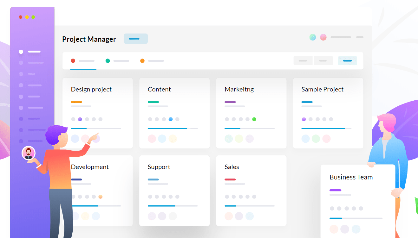Image resolution: width=418 pixels, height=238 pixels.
Task: Open the "Sample Project" card title
Action: point(323,90)
